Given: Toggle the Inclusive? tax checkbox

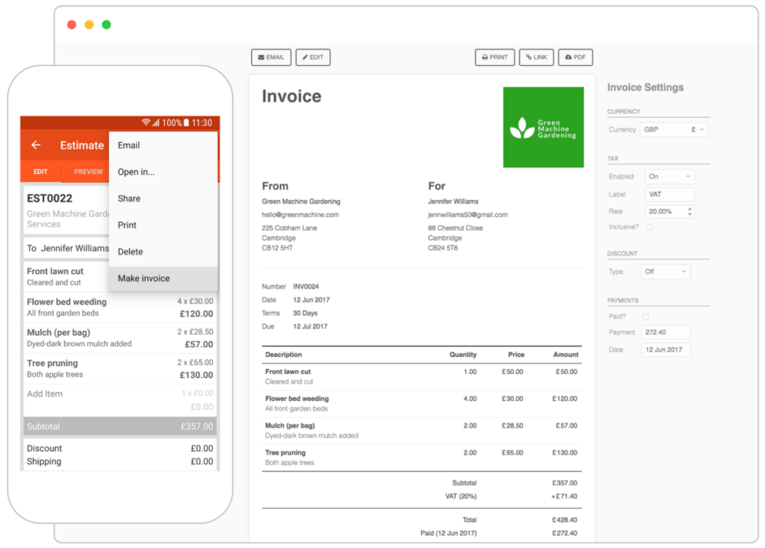Looking at the screenshot, I should coord(649,227).
